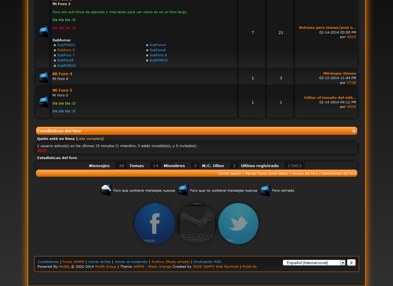
Task: Open last post Mitología: Dioses
Action: click(x=339, y=73)
